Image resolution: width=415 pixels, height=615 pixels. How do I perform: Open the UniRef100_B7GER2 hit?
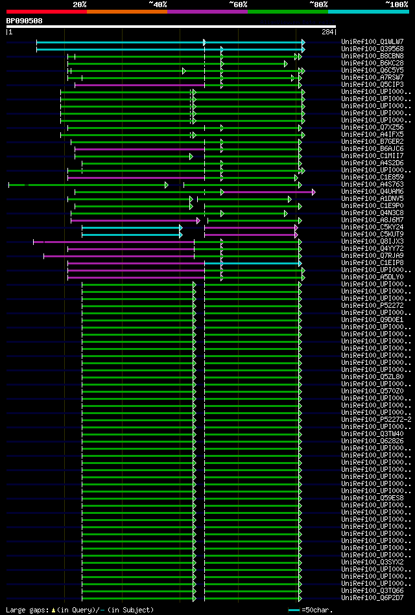pyautogui.click(x=372, y=141)
